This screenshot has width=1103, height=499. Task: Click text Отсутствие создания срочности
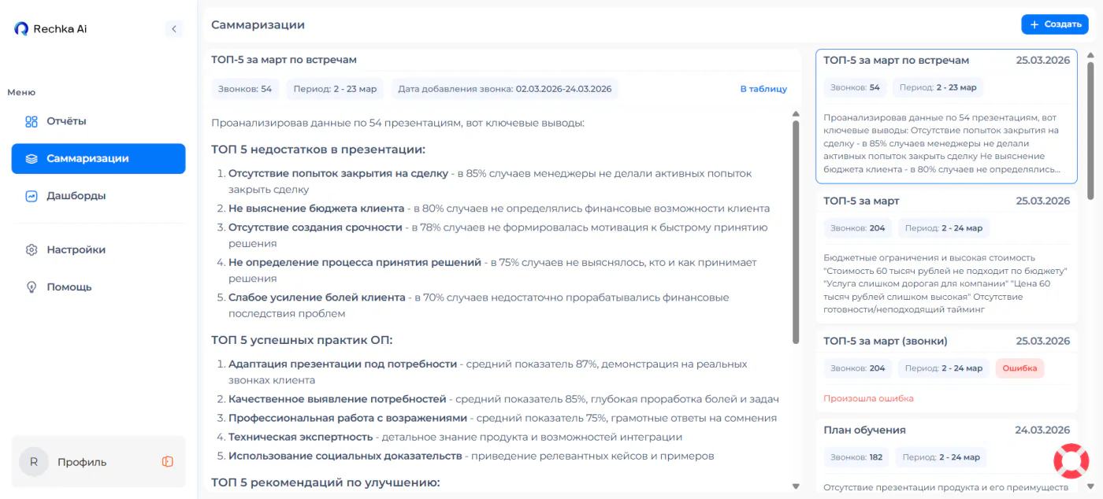[x=315, y=227]
